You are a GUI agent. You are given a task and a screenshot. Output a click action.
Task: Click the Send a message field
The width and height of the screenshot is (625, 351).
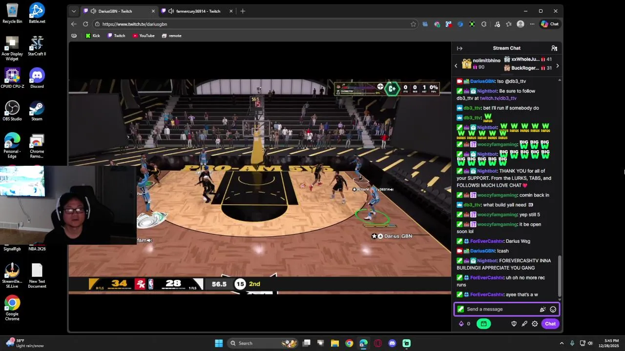(506, 309)
